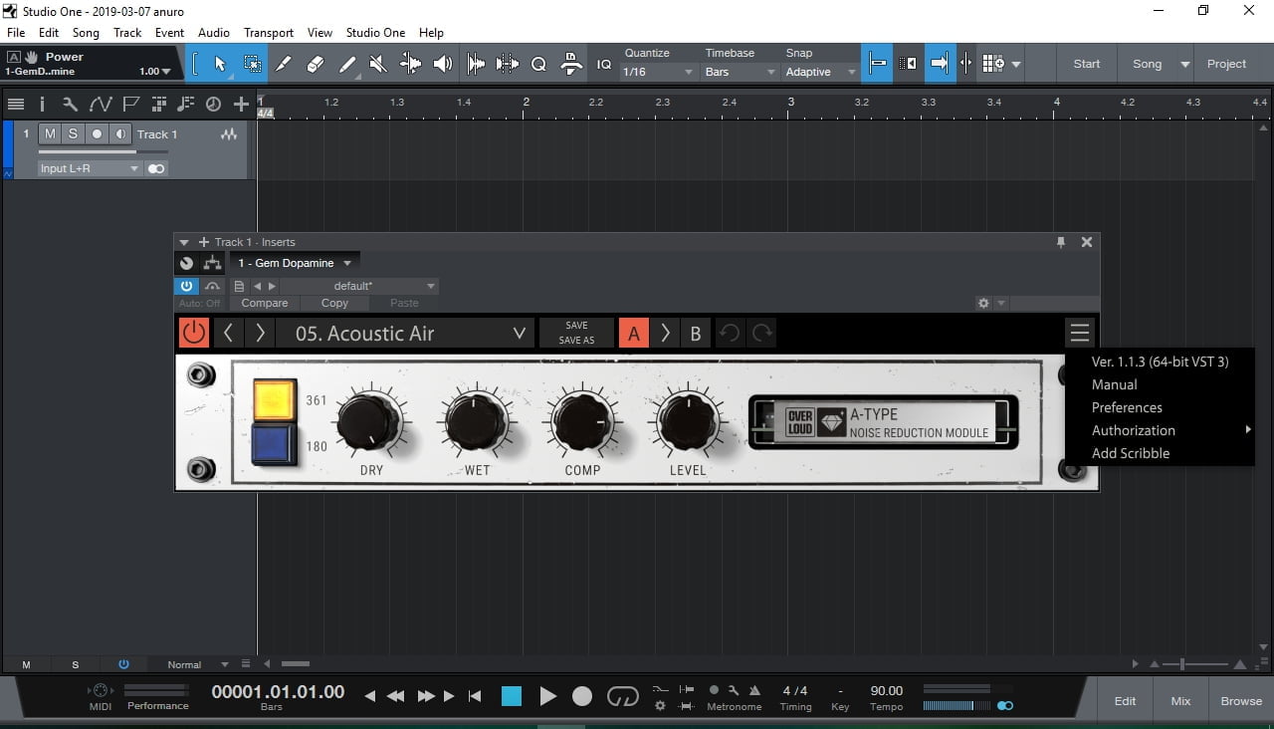Select the Mute tool
This screenshot has width=1274, height=729.
(x=378, y=64)
